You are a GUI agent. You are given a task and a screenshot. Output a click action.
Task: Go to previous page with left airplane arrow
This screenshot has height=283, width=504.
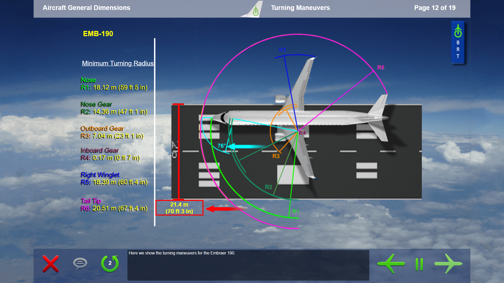click(x=391, y=264)
